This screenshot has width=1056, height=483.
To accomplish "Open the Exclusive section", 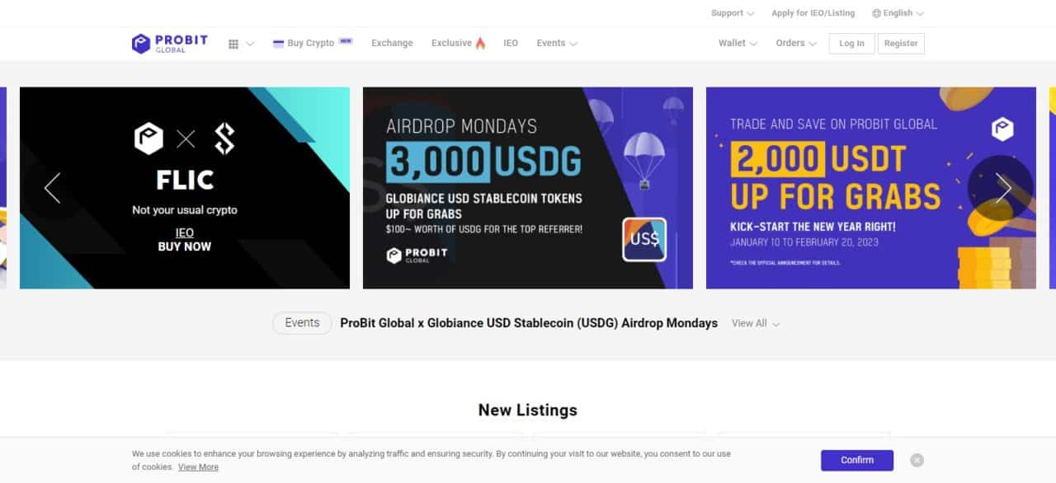I will pos(451,44).
